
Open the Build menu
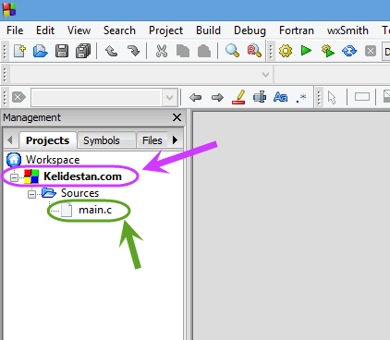coord(208,30)
